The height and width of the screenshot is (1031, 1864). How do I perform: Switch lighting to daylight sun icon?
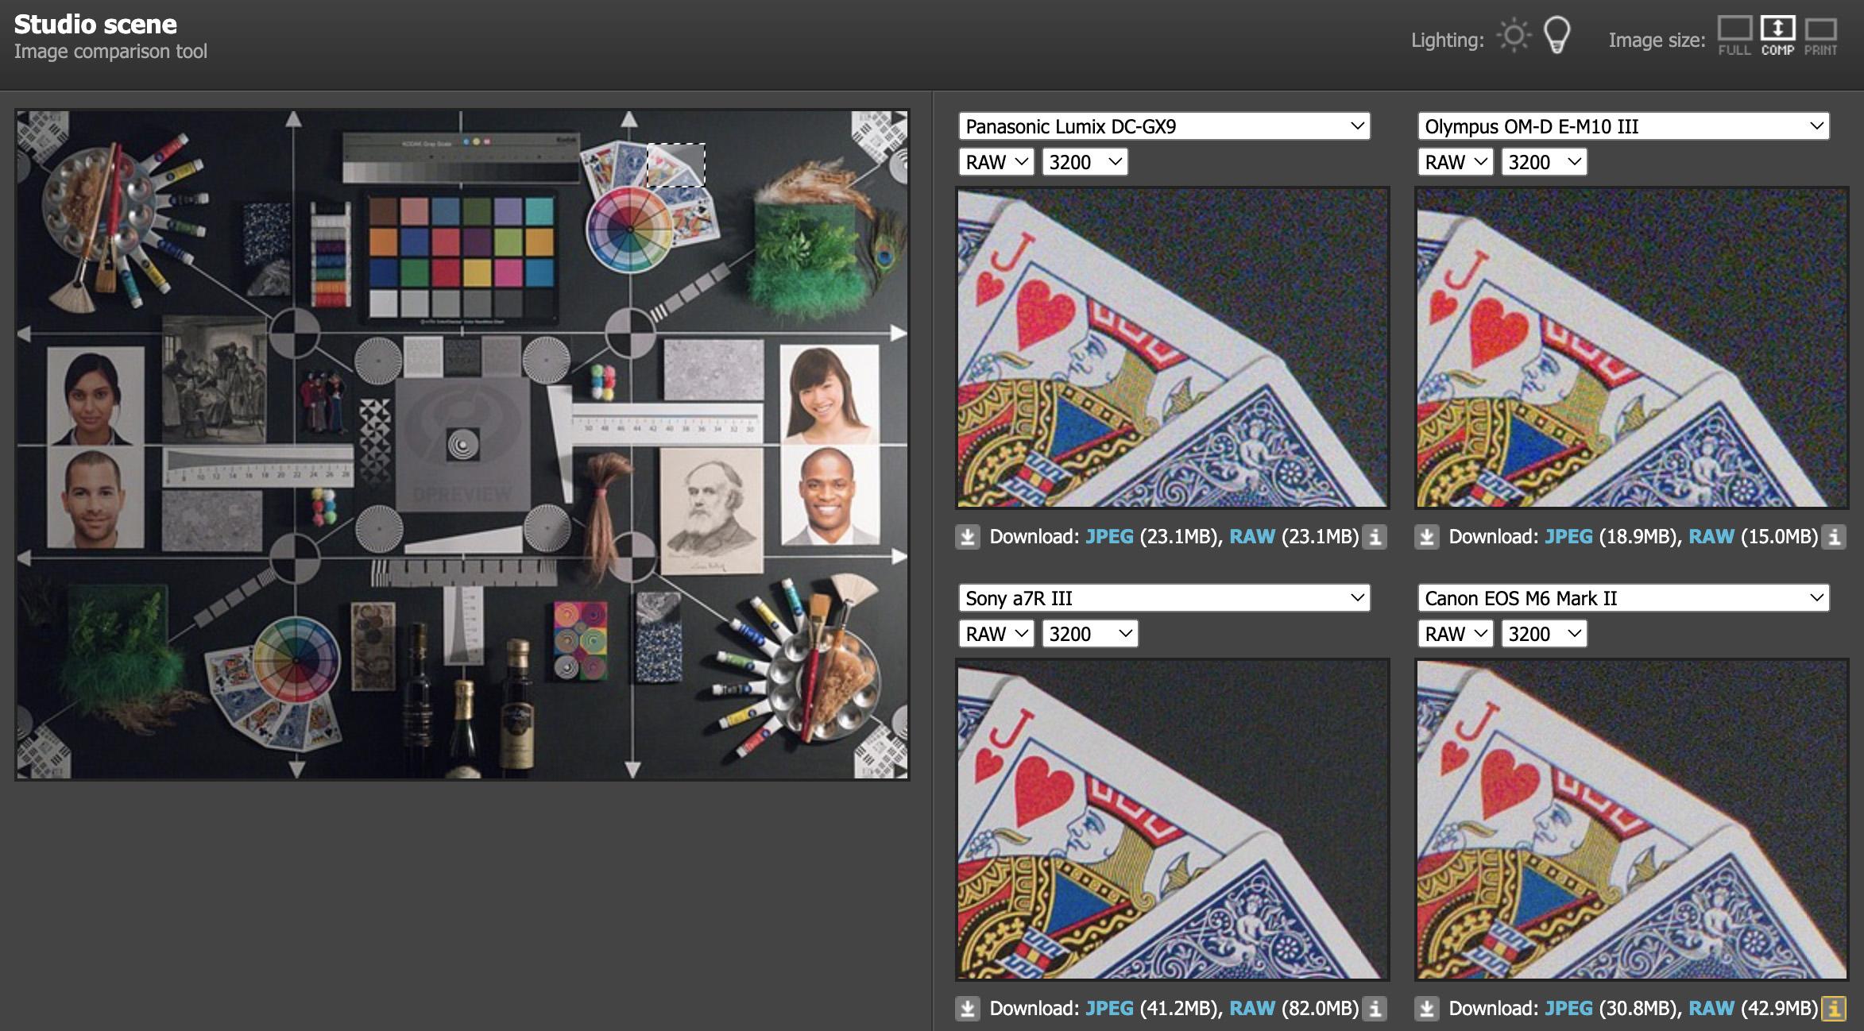[x=1514, y=37]
